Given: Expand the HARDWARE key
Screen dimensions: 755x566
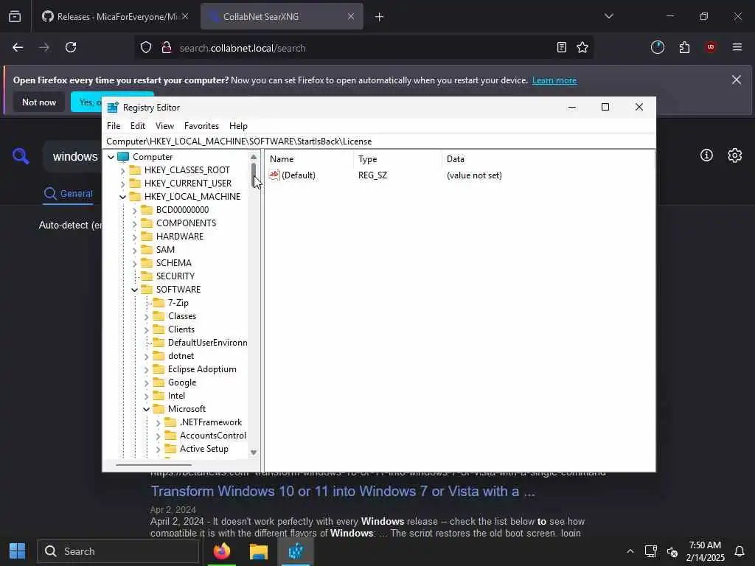Looking at the screenshot, I should [135, 237].
